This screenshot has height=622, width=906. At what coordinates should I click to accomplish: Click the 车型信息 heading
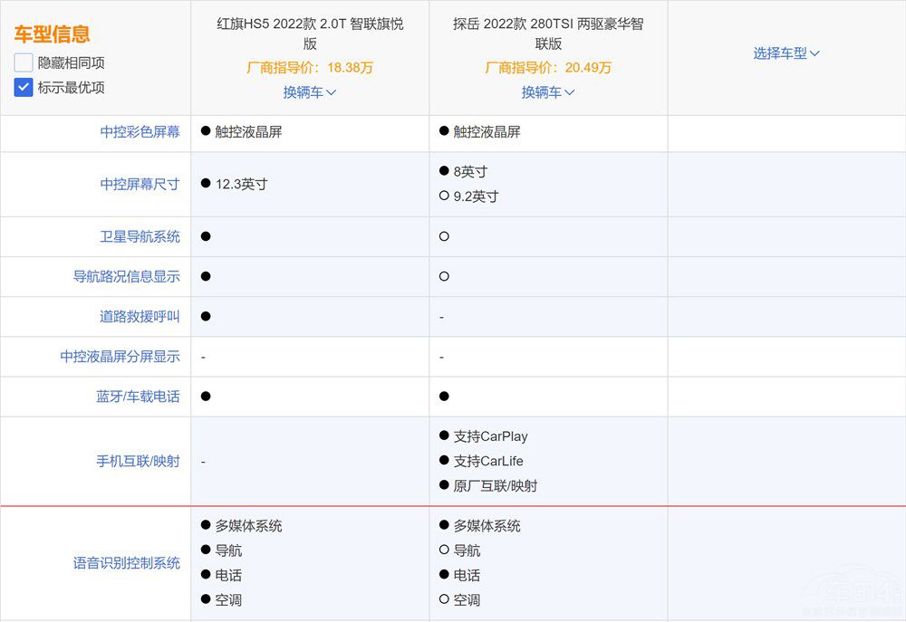pos(52,34)
